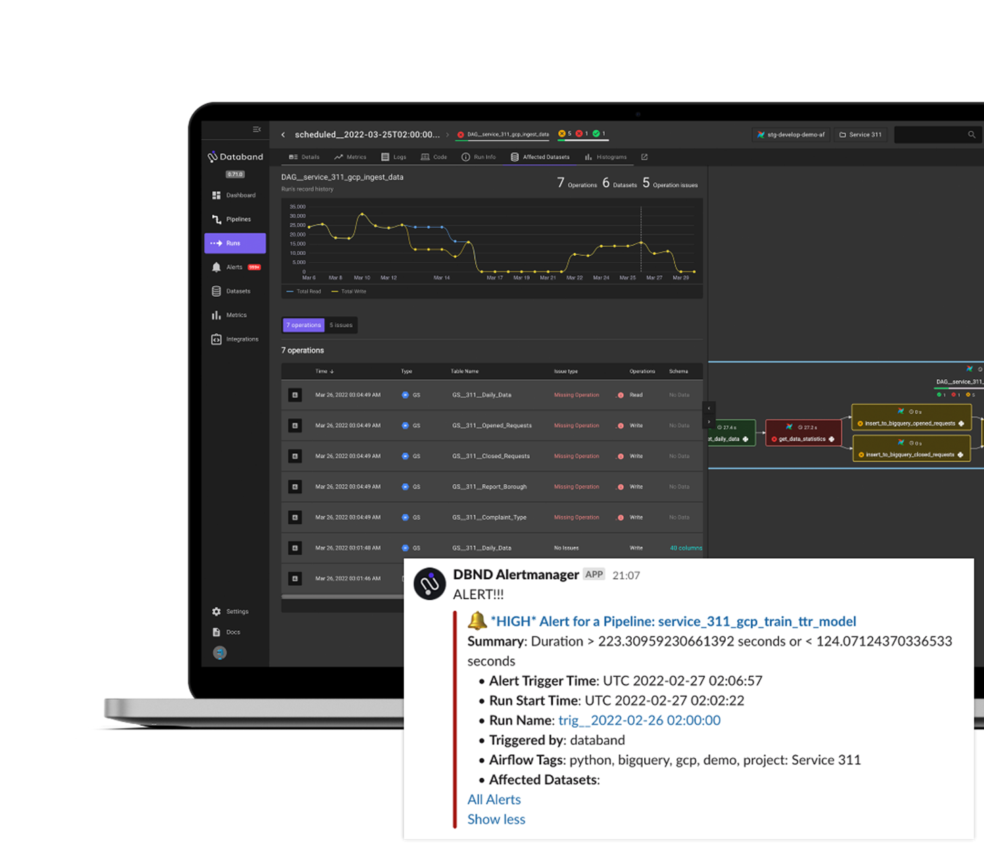
Task: Open the Service 311 project button
Action: (860, 134)
